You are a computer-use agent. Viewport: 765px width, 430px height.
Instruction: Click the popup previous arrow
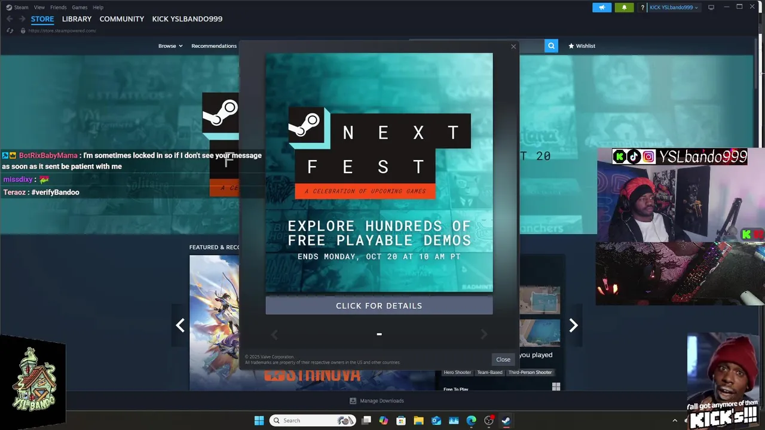click(275, 335)
